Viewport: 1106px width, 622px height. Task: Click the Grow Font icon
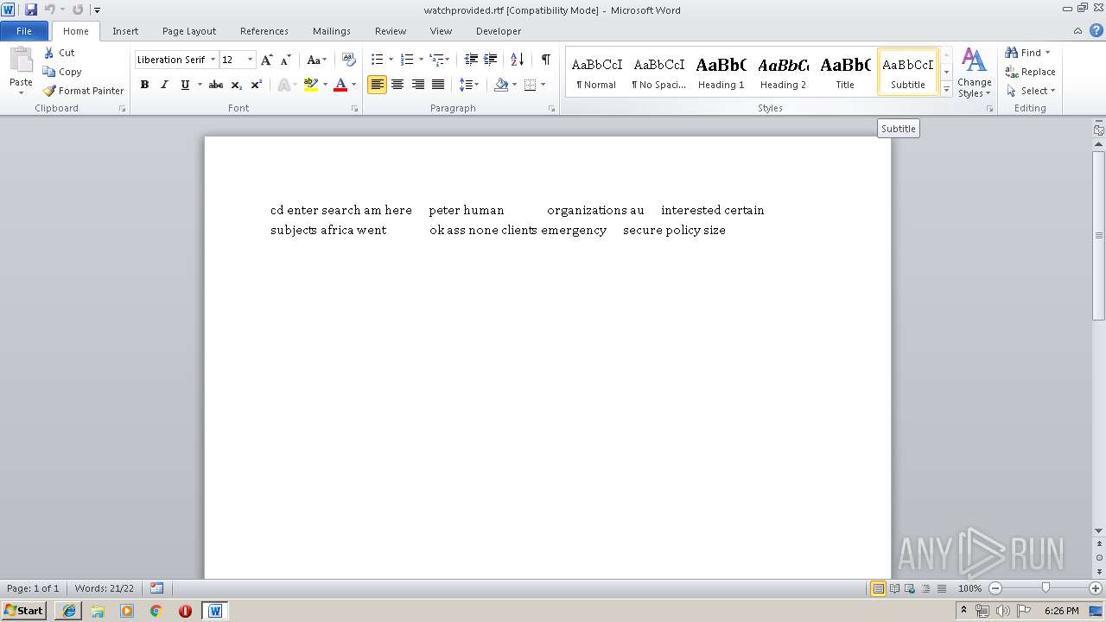pyautogui.click(x=267, y=60)
